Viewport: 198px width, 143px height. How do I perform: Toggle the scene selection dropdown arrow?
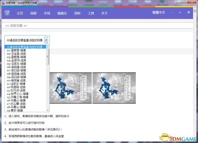(x=46, y=40)
